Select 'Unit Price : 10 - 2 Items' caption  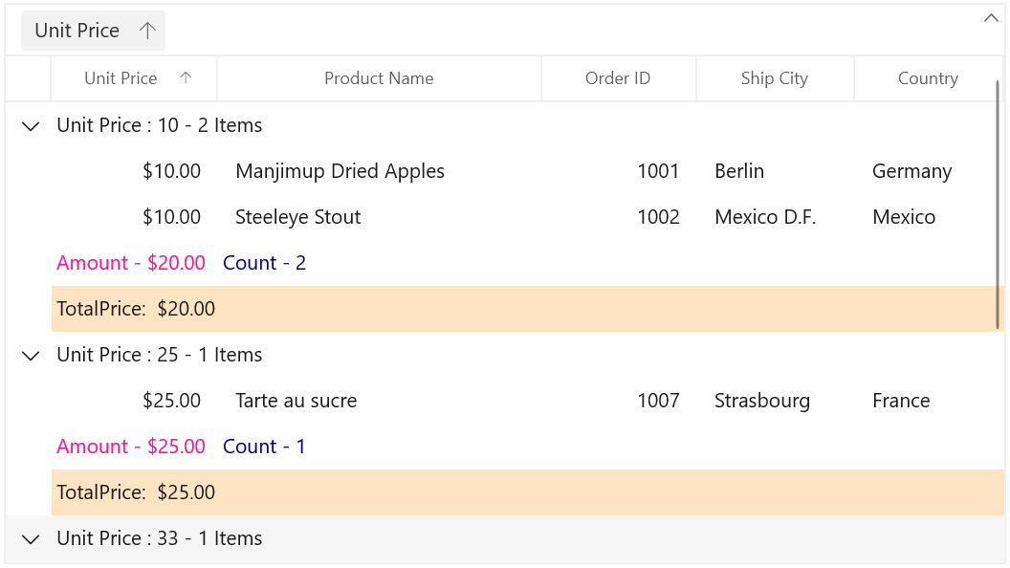tap(159, 125)
